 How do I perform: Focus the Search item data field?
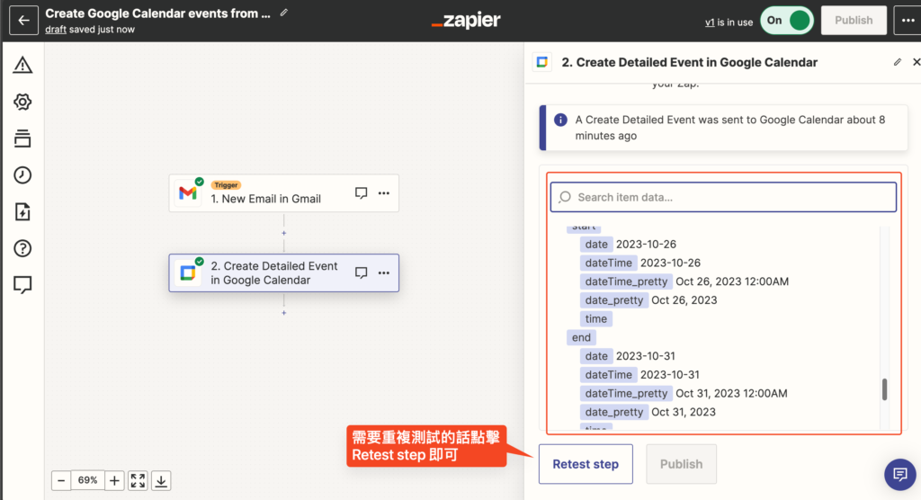(723, 198)
